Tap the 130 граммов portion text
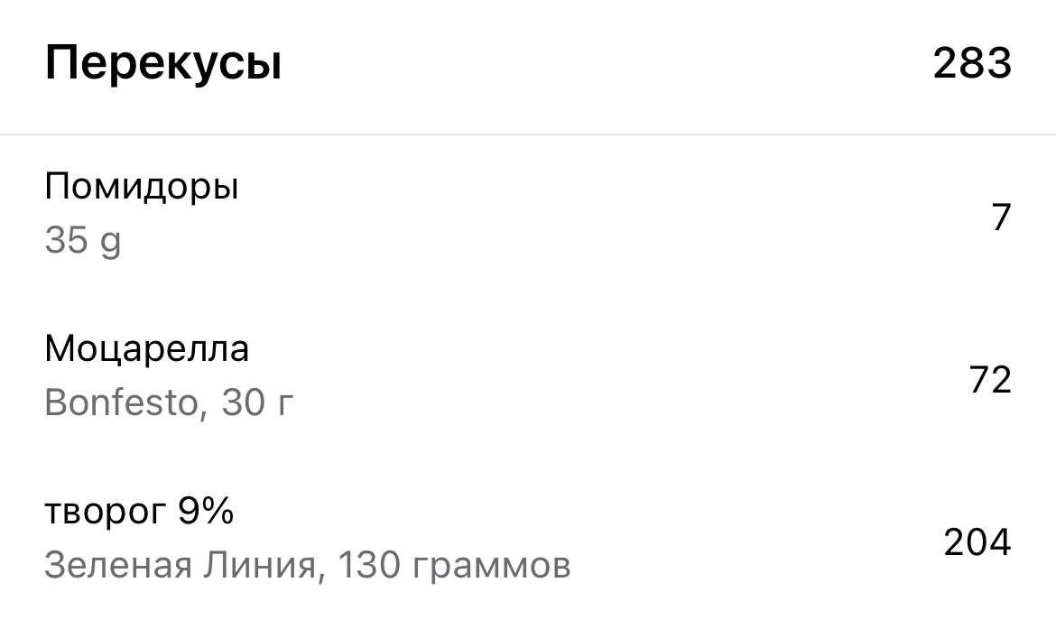The height and width of the screenshot is (629, 1056). pos(454,566)
